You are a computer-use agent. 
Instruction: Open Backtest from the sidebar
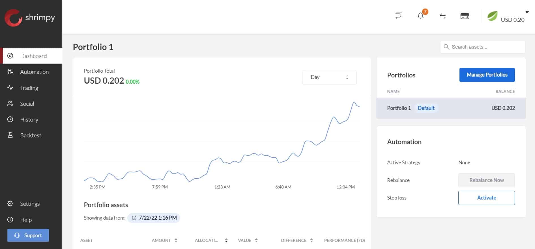pos(31,135)
